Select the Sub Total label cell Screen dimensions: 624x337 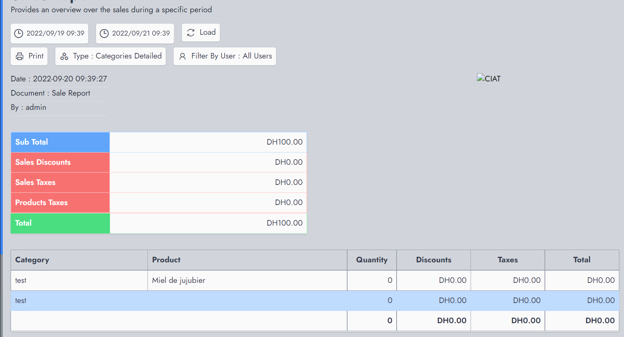click(x=60, y=142)
